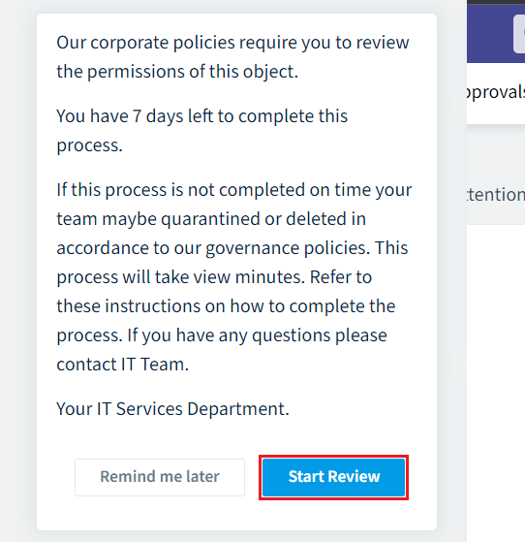Open the partially visible Attention tab
The image size is (525, 542).
coord(496,194)
